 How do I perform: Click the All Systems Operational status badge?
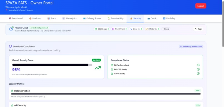pos(39,28)
